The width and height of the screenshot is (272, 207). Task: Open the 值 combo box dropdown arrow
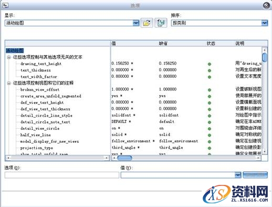[238, 175]
